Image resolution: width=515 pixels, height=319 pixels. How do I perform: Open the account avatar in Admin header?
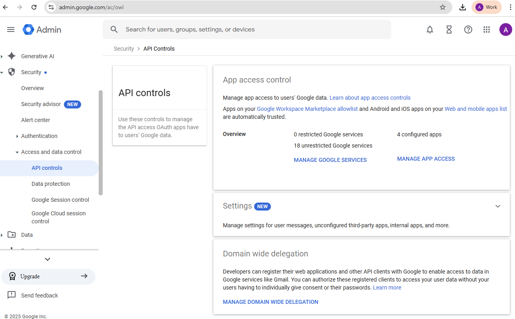click(x=506, y=30)
